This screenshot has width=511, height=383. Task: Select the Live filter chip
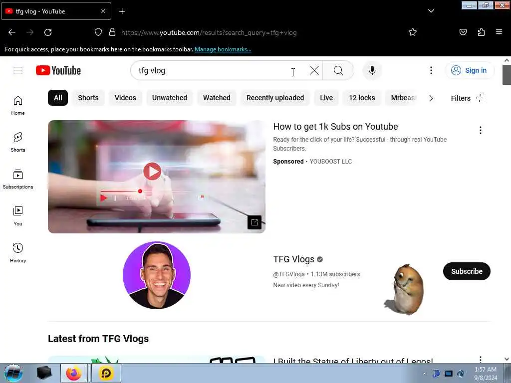click(326, 98)
